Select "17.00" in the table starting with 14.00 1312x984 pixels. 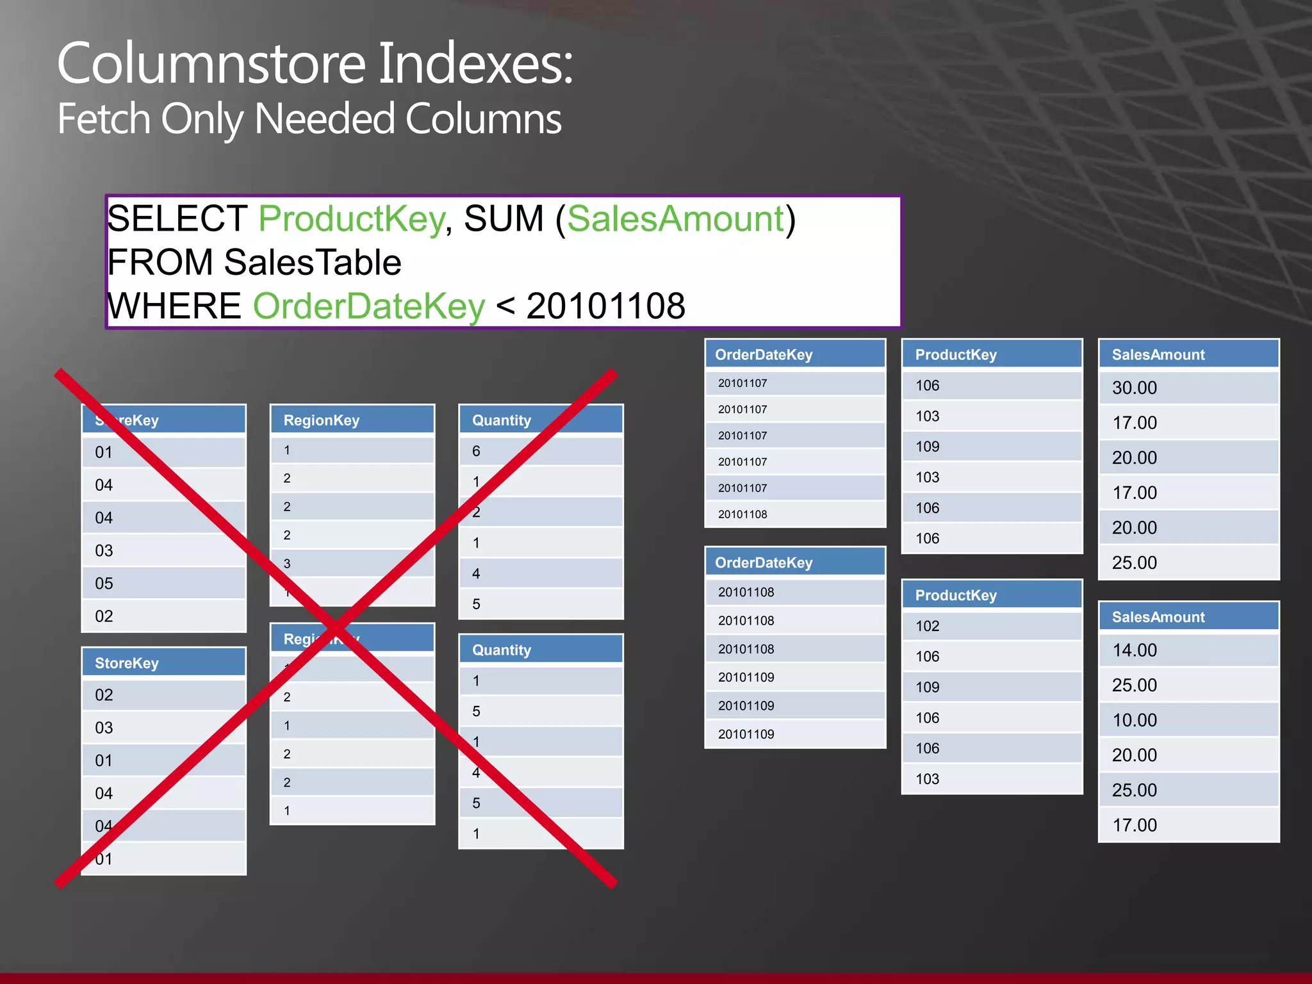(x=1189, y=825)
